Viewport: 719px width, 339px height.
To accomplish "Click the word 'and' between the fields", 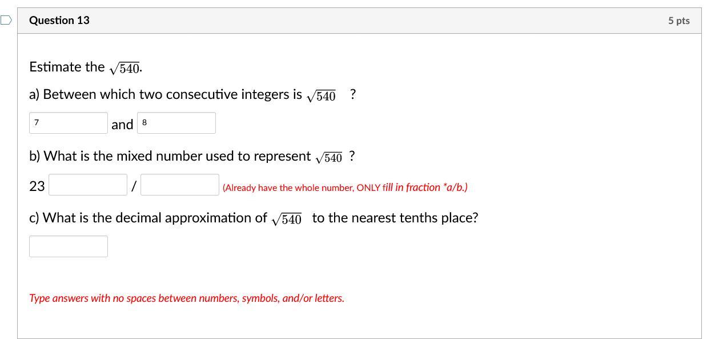I will [122, 124].
